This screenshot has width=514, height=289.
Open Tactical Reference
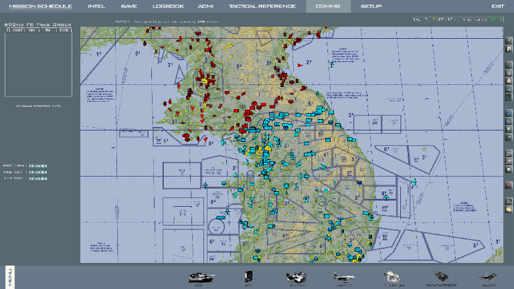click(x=262, y=6)
